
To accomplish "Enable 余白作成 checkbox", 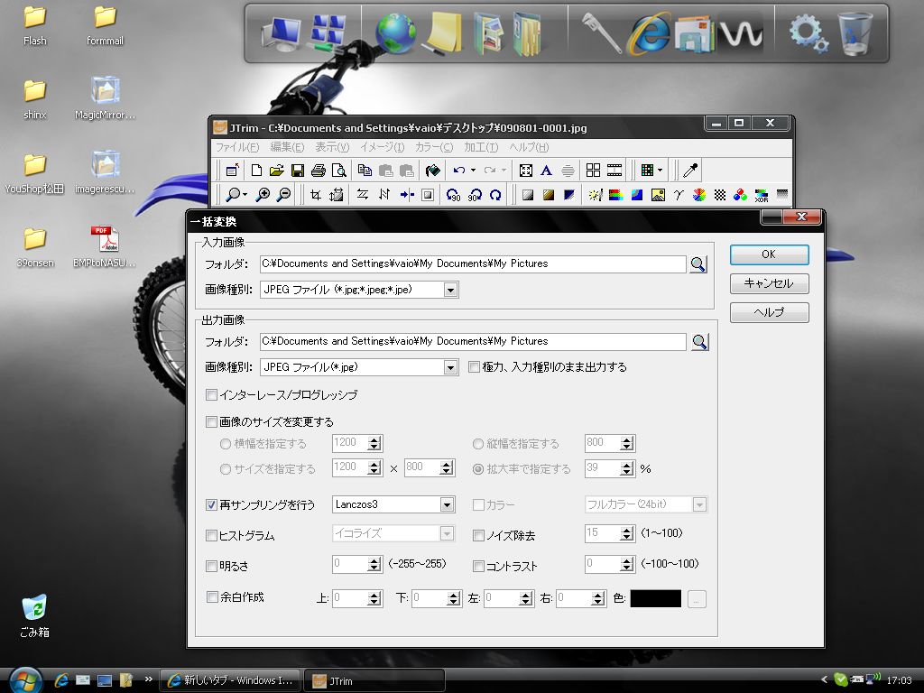I will [211, 597].
